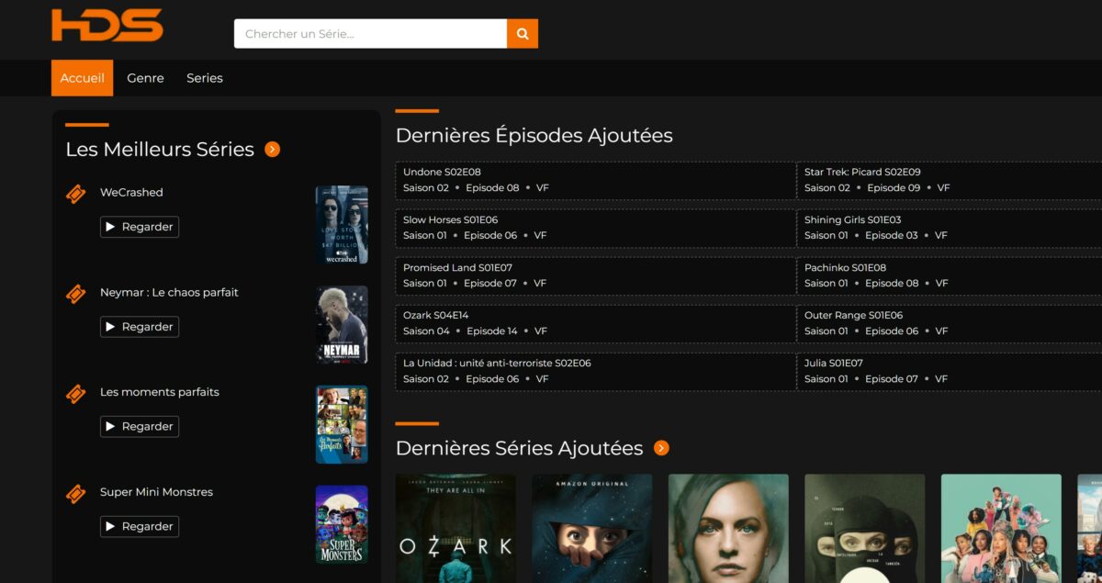The image size is (1102, 583).
Task: Click Regarder button under Super Mini Monstres
Action: [140, 526]
